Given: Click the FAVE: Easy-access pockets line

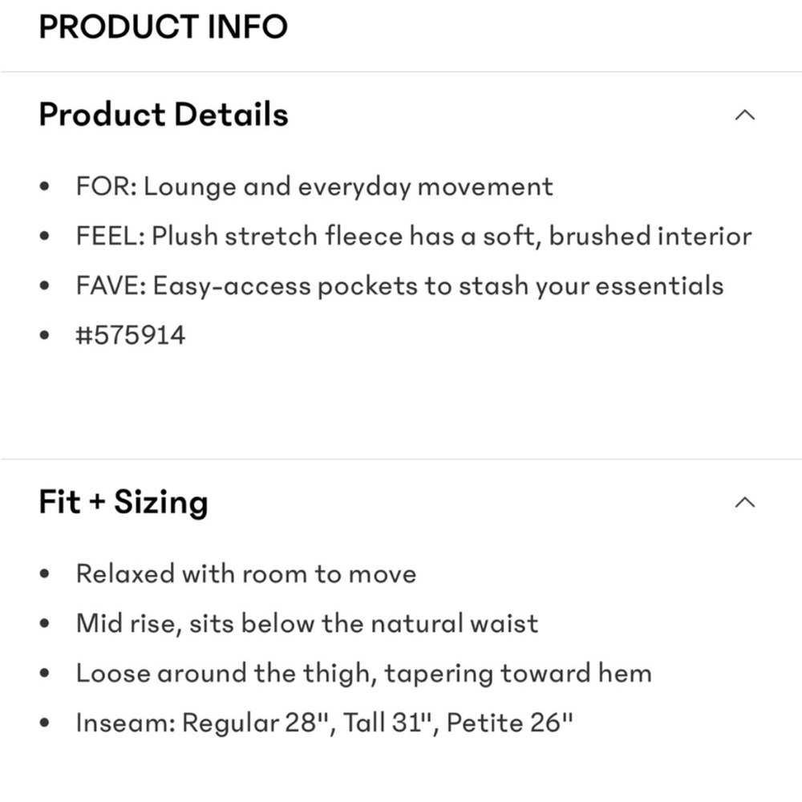Looking at the screenshot, I should tap(399, 286).
